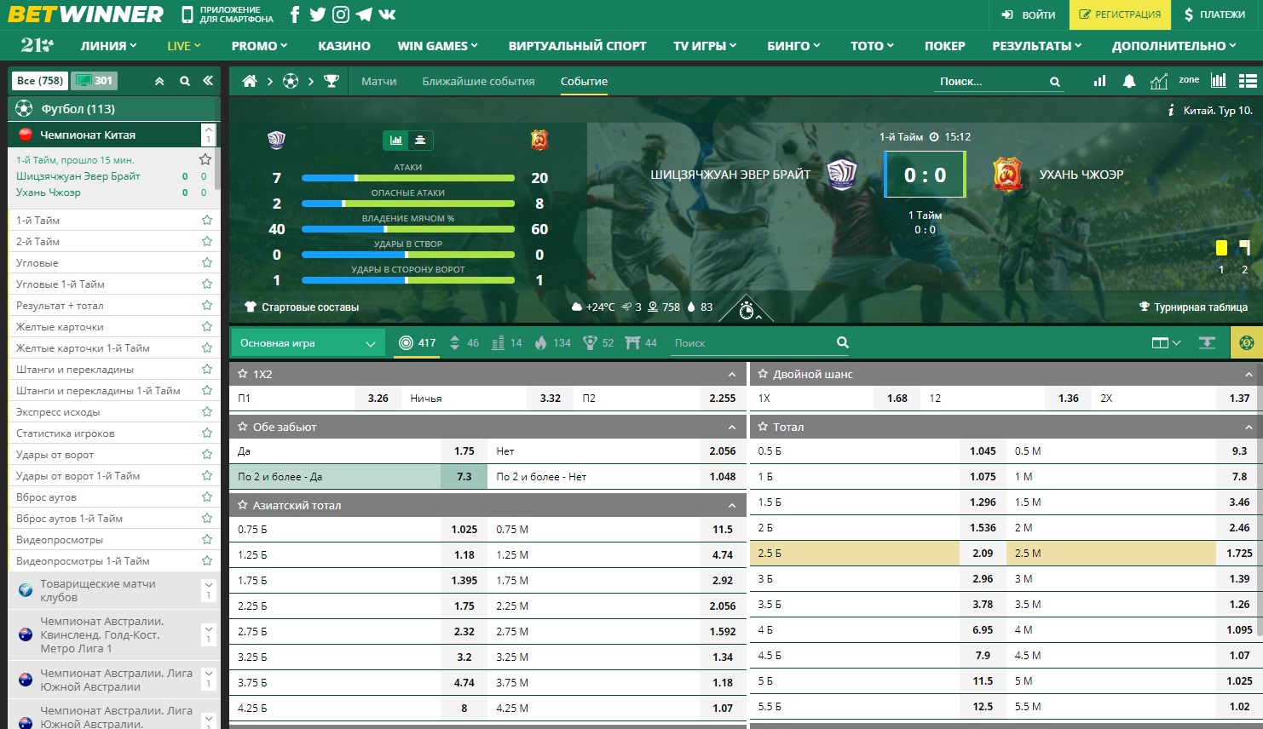Open Стартовые составы link
The image size is (1263, 729).
click(302, 307)
